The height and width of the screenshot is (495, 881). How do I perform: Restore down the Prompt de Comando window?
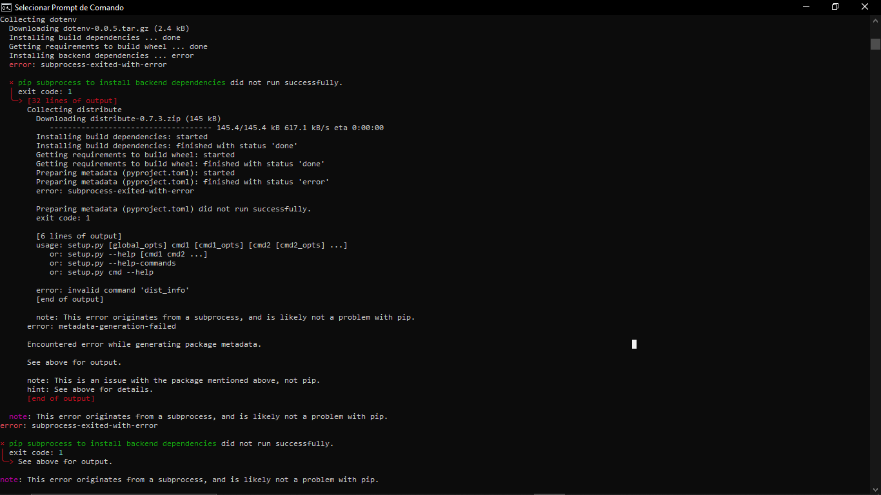coord(835,7)
